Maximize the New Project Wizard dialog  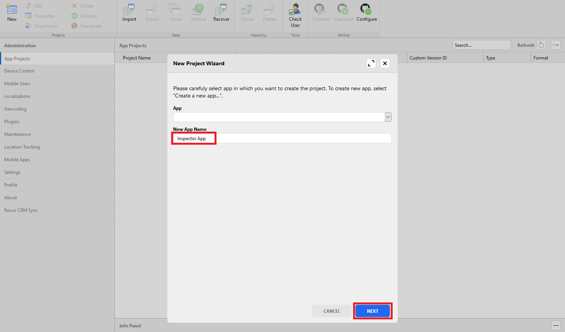pos(371,63)
